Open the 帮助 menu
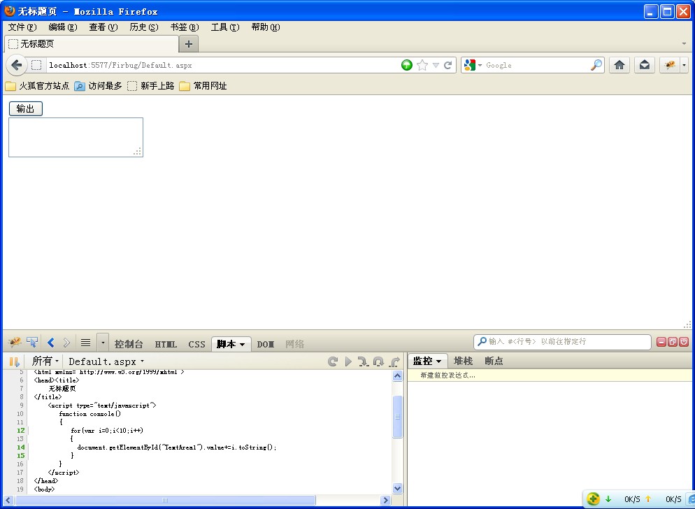 point(266,27)
